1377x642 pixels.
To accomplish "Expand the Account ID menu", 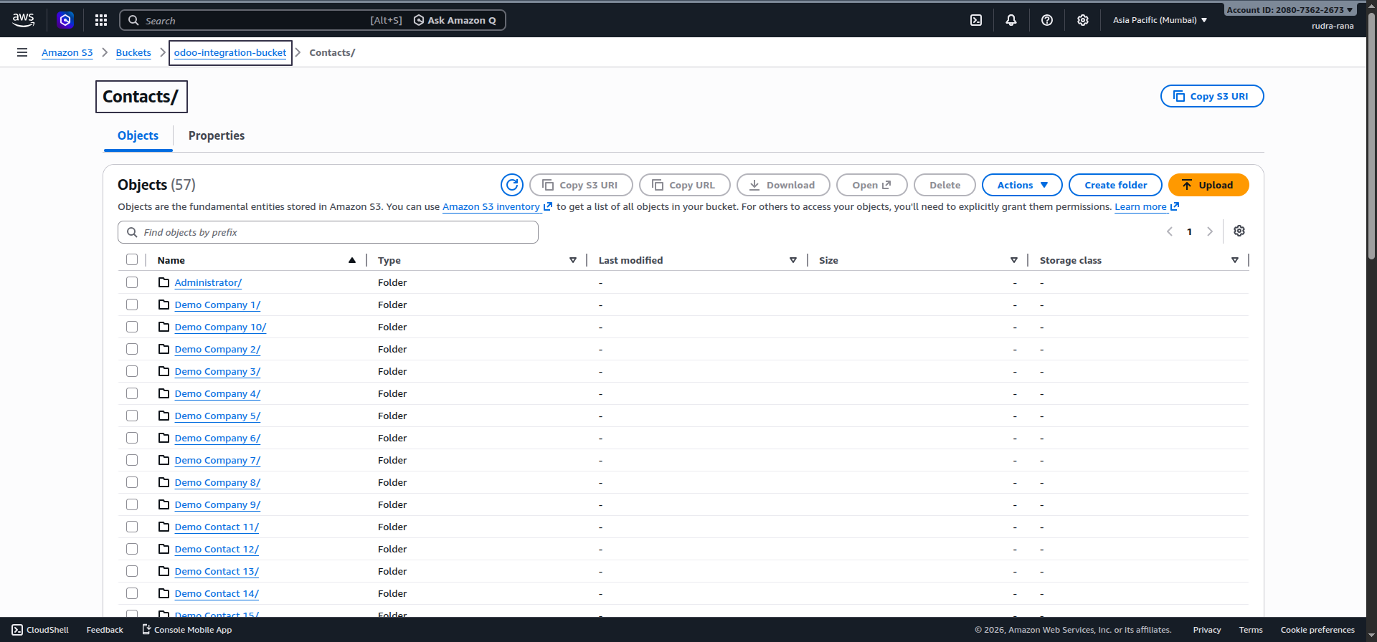I will [x=1290, y=10].
